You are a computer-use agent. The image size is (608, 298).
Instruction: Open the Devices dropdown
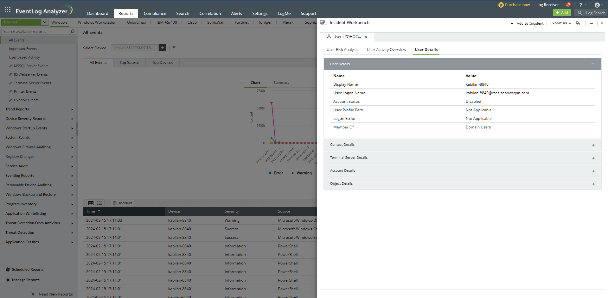click(x=45, y=22)
